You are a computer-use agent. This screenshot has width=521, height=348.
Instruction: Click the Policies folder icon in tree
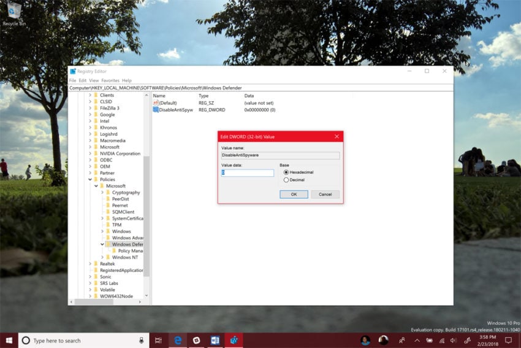click(96, 179)
